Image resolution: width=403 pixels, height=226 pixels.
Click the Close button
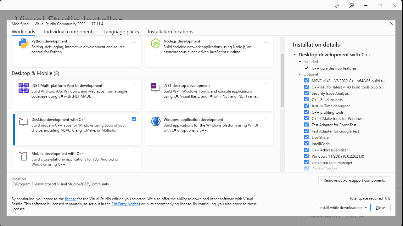pyautogui.click(x=380, y=207)
